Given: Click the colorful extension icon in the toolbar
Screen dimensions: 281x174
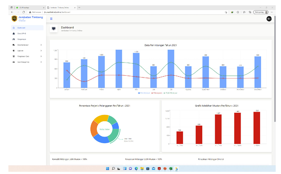Looking at the screenshot, I should [232, 12].
